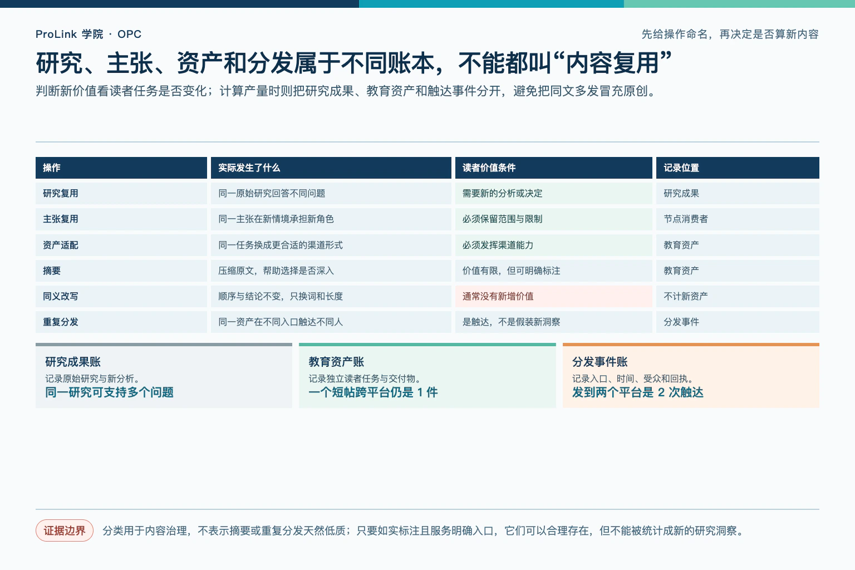Click the '分发事件账' card title
Screen dimensions: 855x570
pos(600,362)
